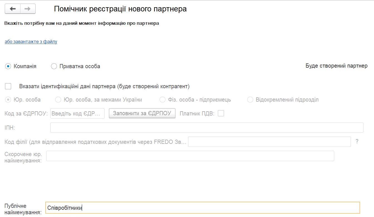This screenshot has width=374, height=217.
Task: Tick the Платник ПДВ checkbox
Action: click(221, 113)
